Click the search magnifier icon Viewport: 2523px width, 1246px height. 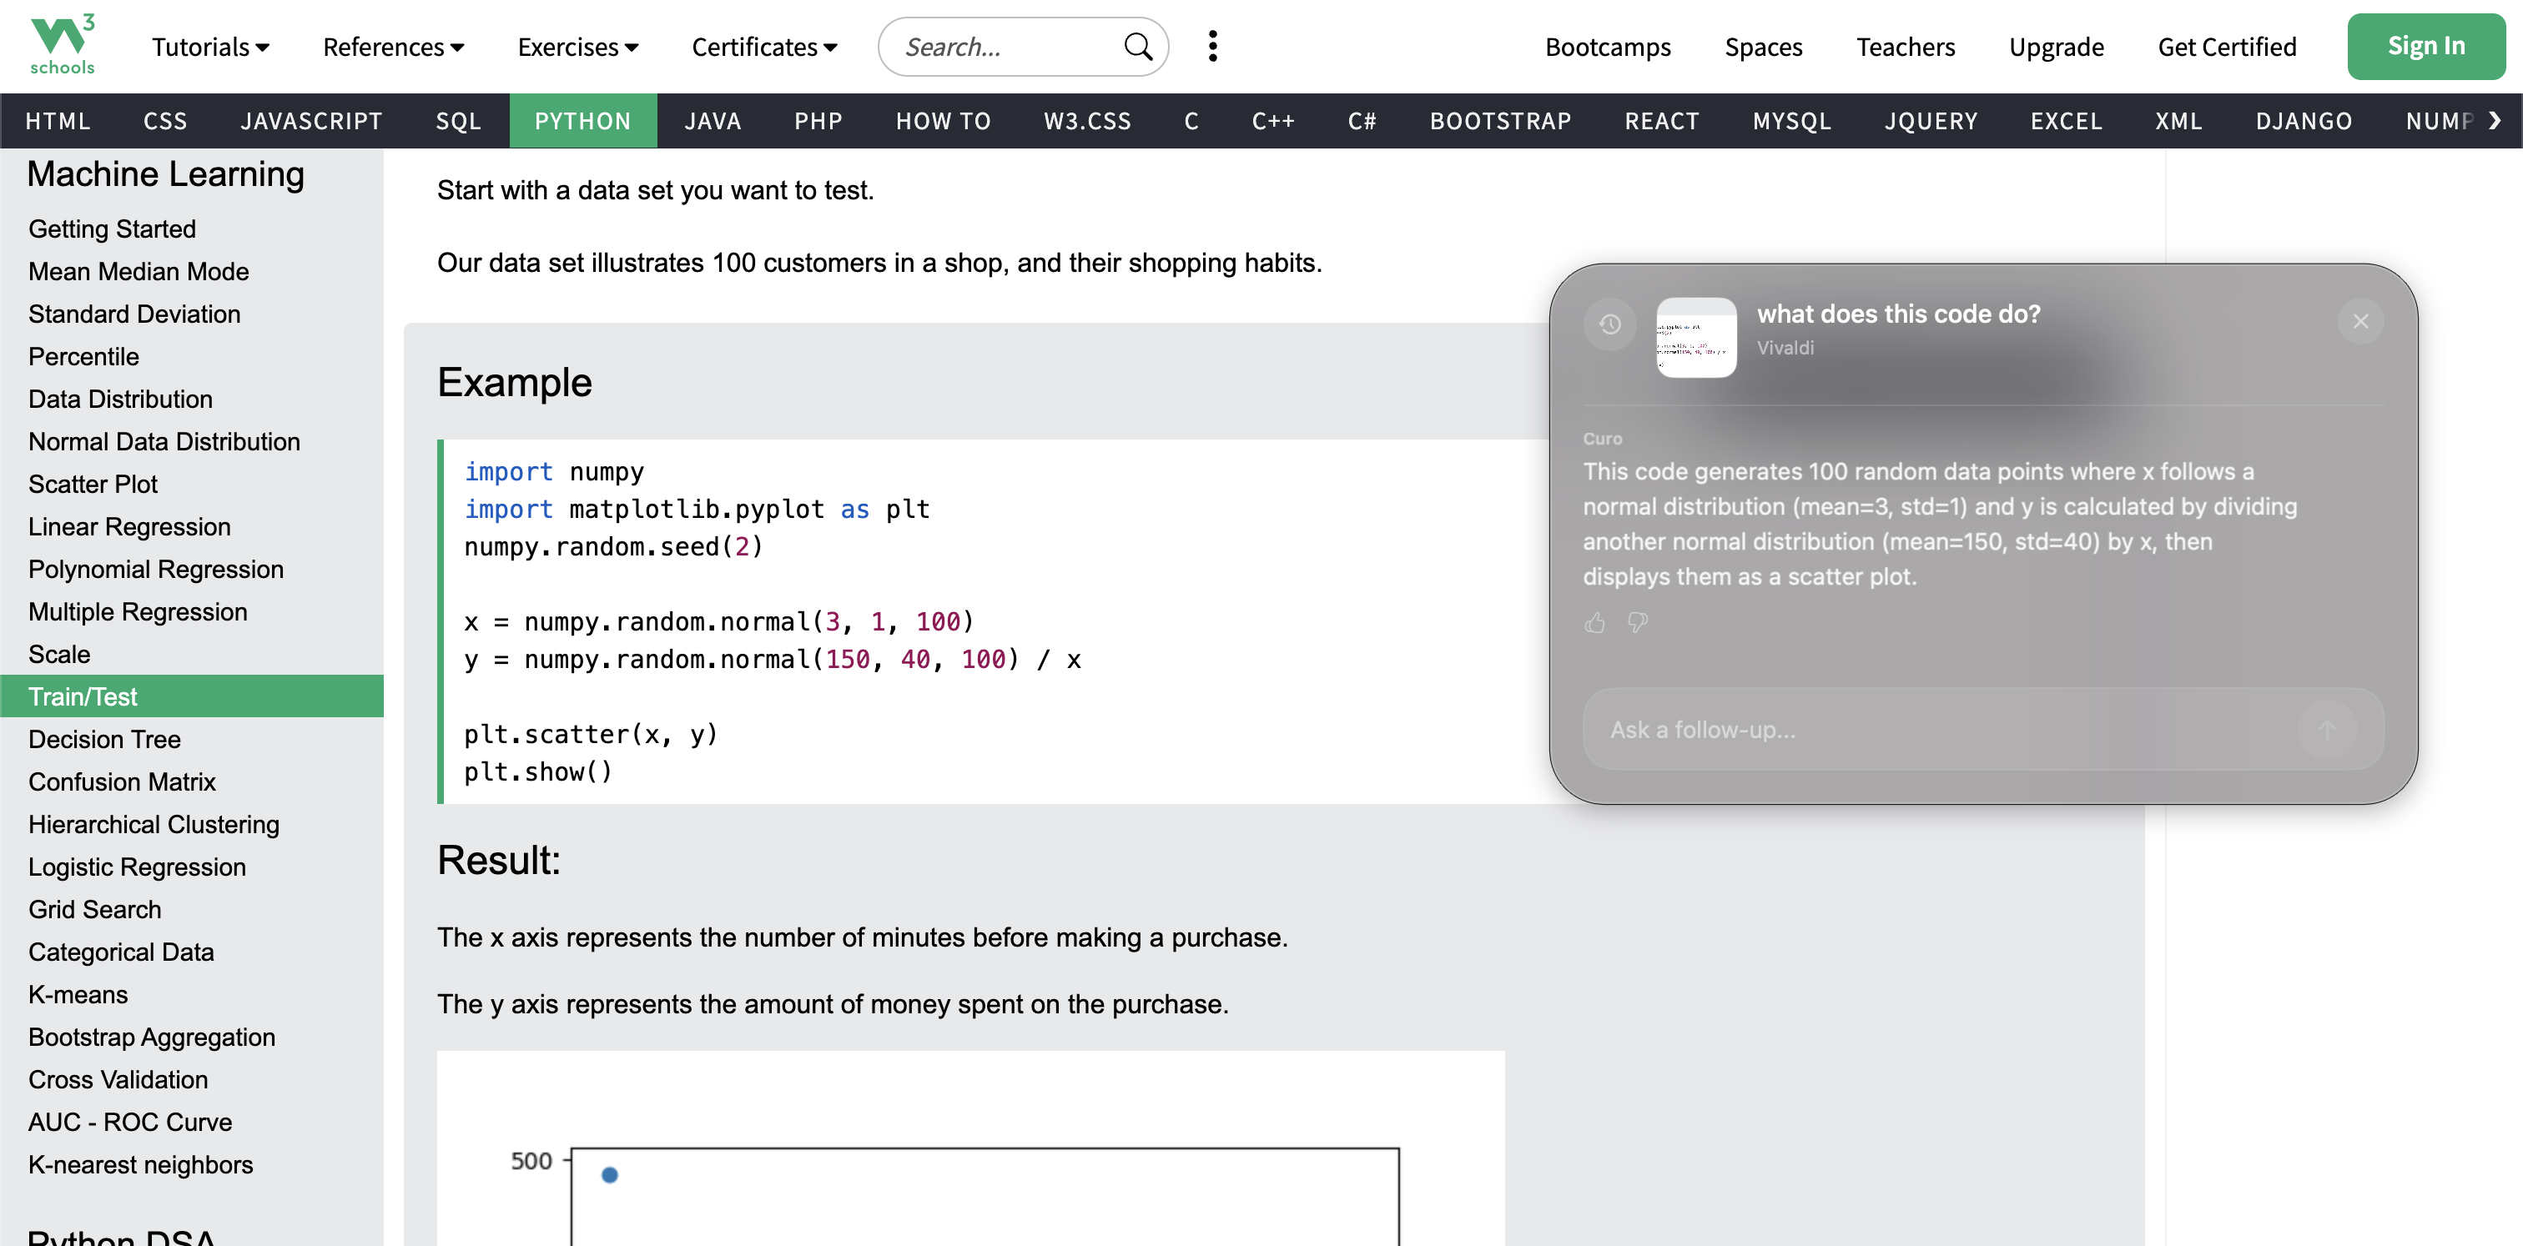point(1137,46)
